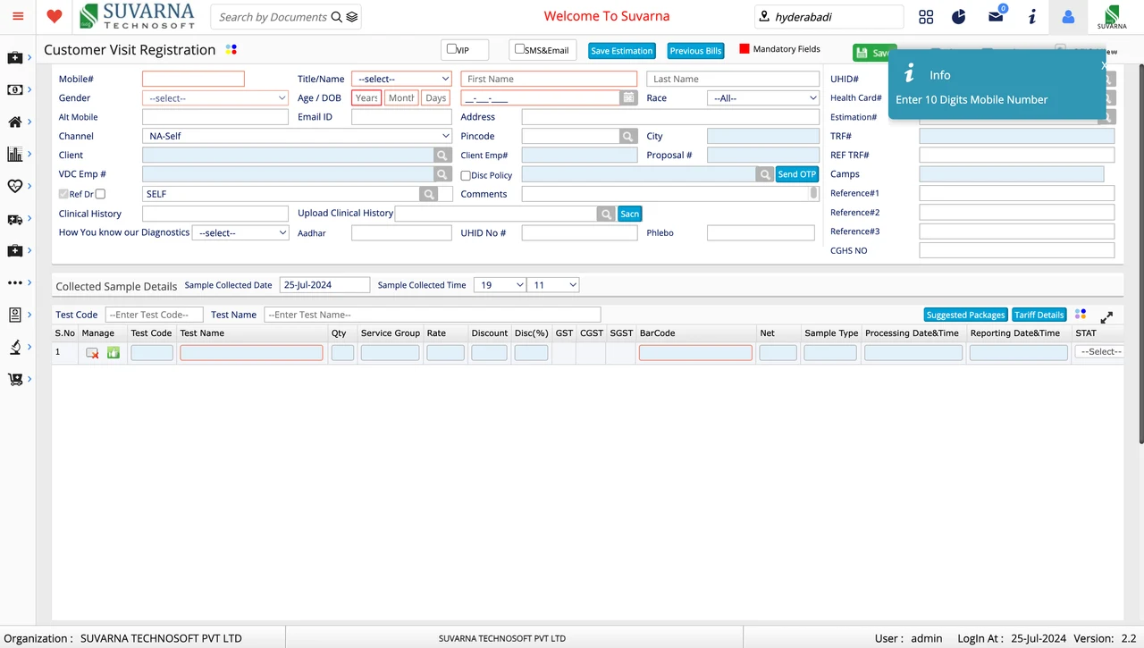The height and width of the screenshot is (648, 1144).
Task: Toggle the unchecked box after Ref Dr
Action: coord(100,194)
